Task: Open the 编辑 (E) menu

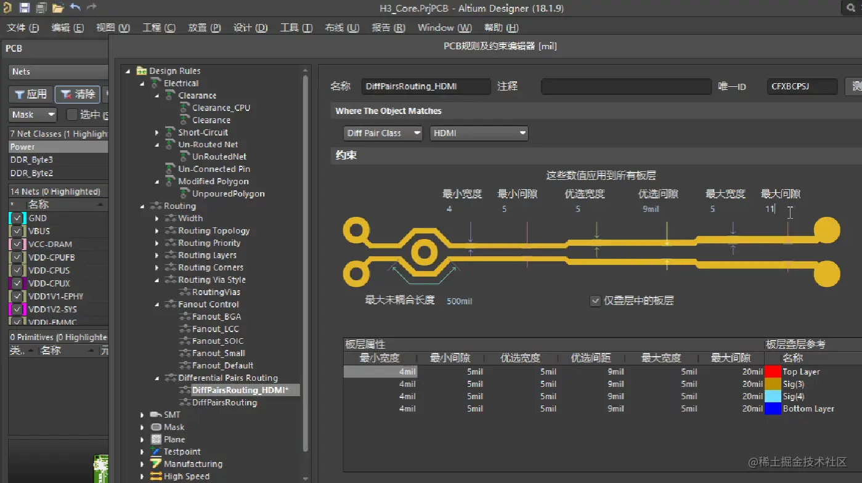Action: (68, 28)
